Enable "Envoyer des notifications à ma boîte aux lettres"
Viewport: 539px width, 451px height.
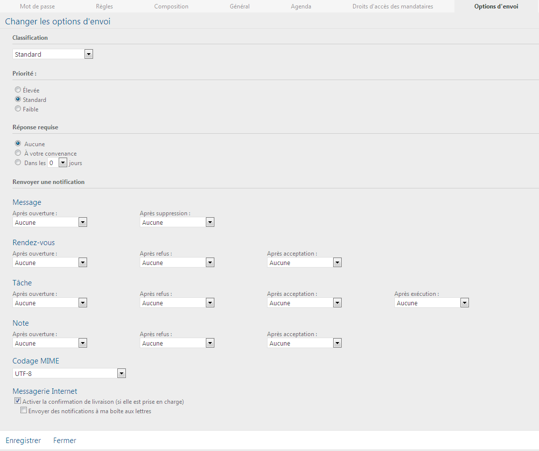point(23,410)
